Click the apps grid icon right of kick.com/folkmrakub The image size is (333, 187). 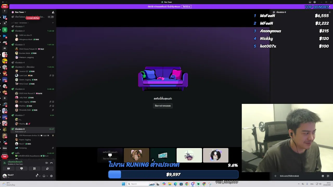coord(328,176)
